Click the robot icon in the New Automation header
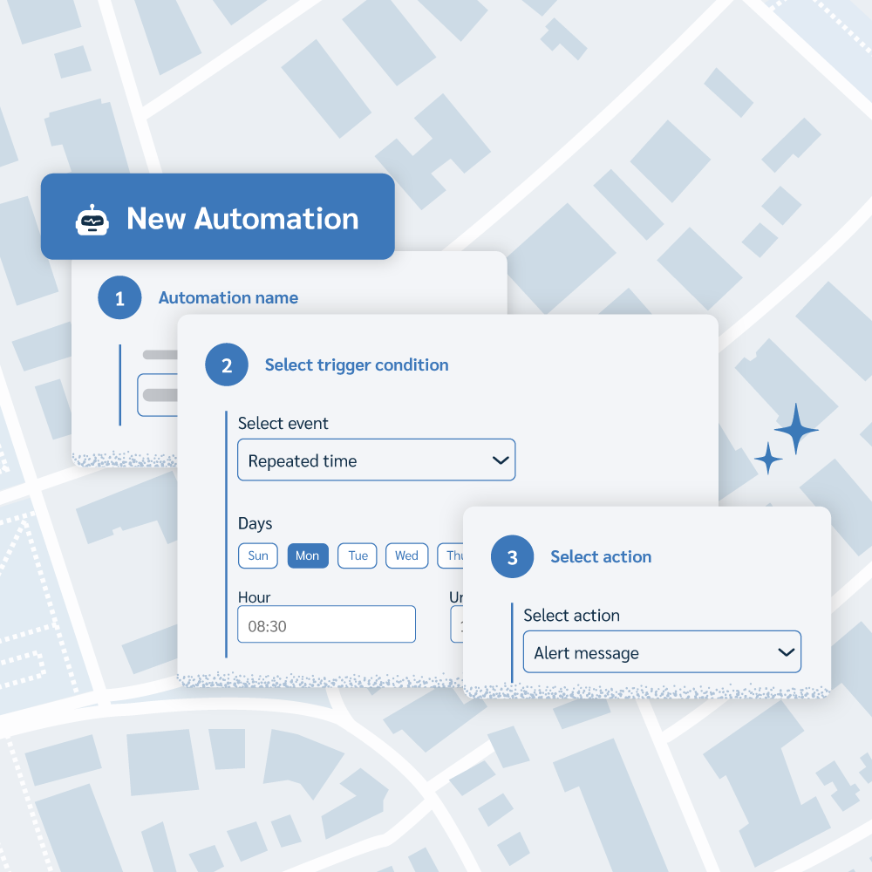 pos(93,218)
